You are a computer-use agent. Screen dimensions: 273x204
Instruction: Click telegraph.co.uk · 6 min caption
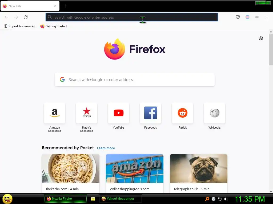point(191,189)
